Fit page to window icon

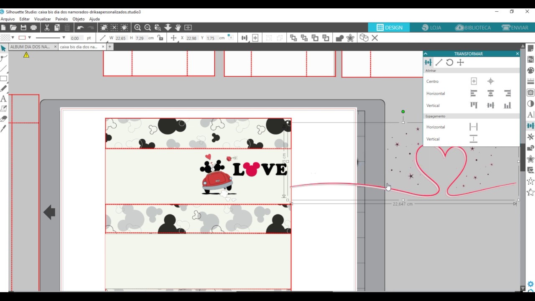click(x=188, y=28)
